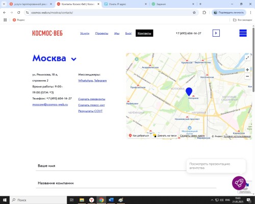
Task: Zoom out on the map
Action: click(x=247, y=76)
